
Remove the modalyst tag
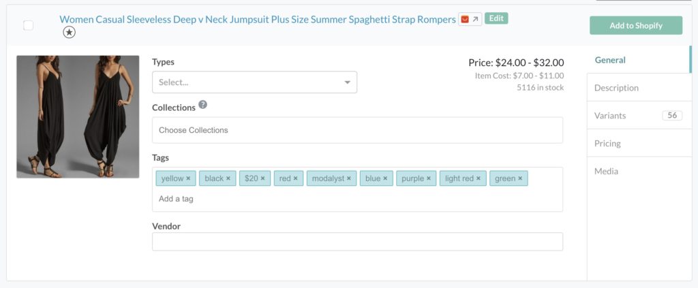pyautogui.click(x=349, y=178)
